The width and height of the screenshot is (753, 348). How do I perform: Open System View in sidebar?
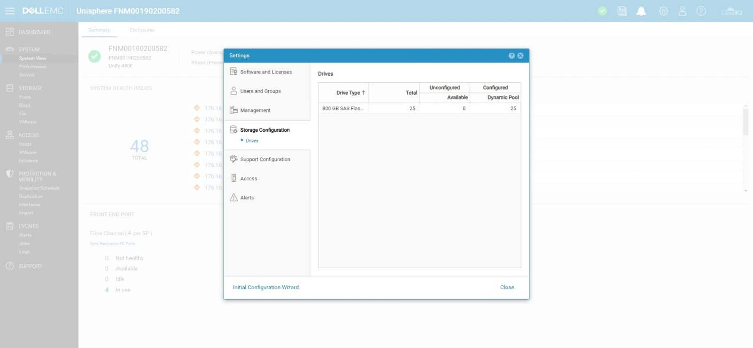32,58
